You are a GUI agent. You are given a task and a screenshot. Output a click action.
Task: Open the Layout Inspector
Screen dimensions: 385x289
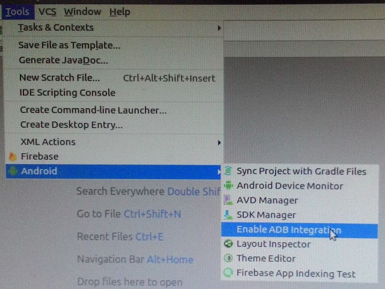coord(300,245)
